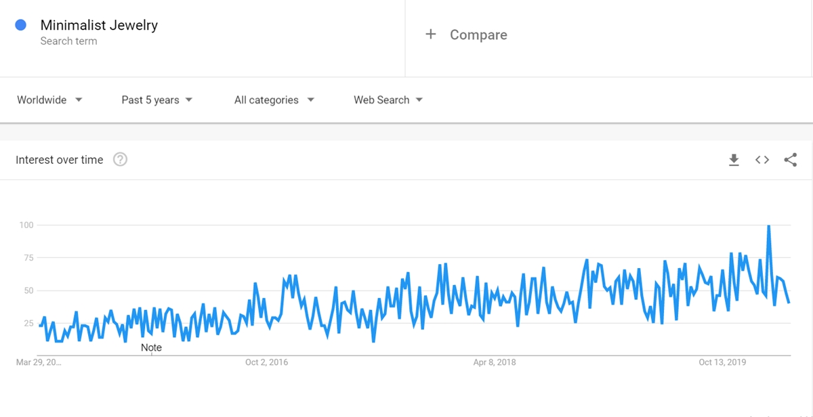The image size is (813, 417).
Task: Click the Note marker on timeline
Action: click(x=151, y=348)
